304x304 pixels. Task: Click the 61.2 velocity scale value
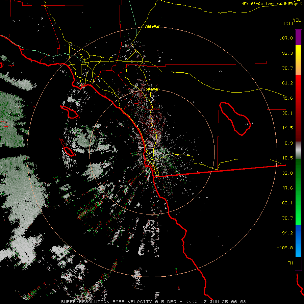click(x=287, y=83)
